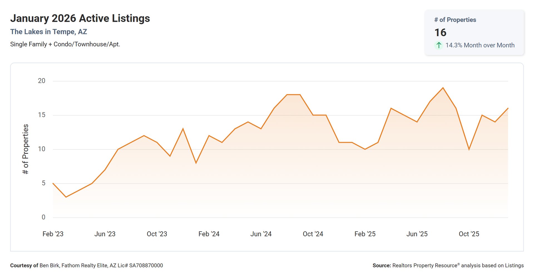The height and width of the screenshot is (280, 534).
Task: Select the Jun '24 x-axis label
Action: coord(261,234)
